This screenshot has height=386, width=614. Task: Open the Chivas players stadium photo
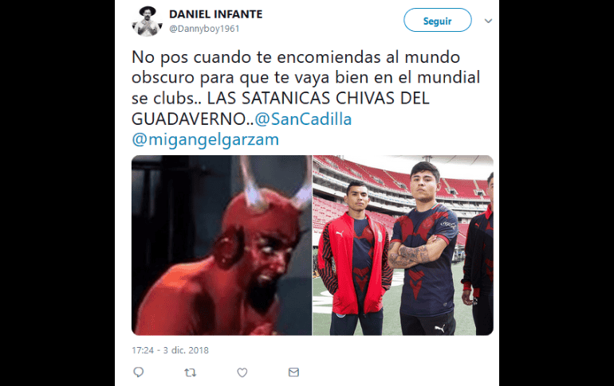tap(403, 245)
